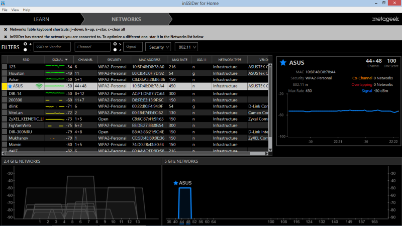Image resolution: width=402 pixels, height=226 pixels.
Task: Select the '-' exclude radio for SSID filter
Action: [25, 50]
